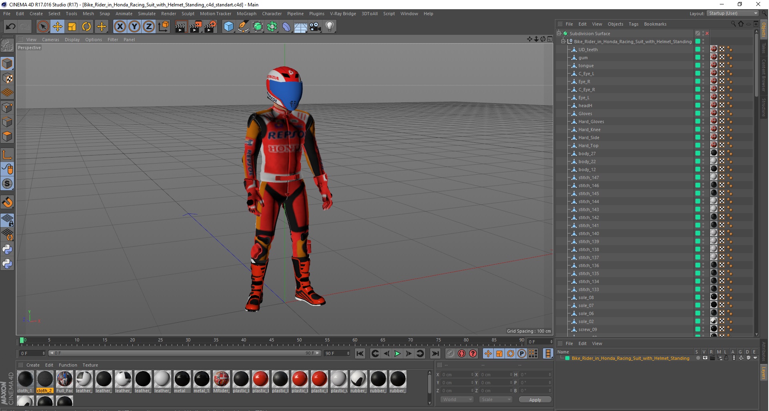The height and width of the screenshot is (411, 769).
Task: Toggle visibility dots for sole_08 object
Action: pyautogui.click(x=703, y=297)
